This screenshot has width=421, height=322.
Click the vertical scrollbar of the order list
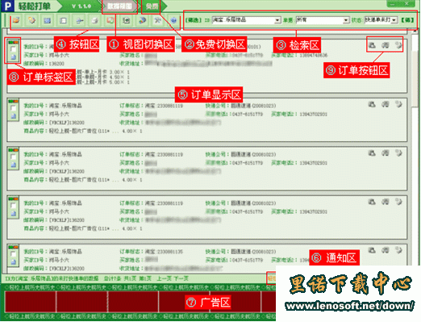pyautogui.click(x=415, y=151)
